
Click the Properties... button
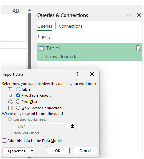pos(18,151)
